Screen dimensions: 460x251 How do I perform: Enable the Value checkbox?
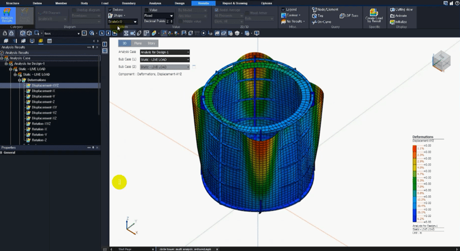point(146,9)
